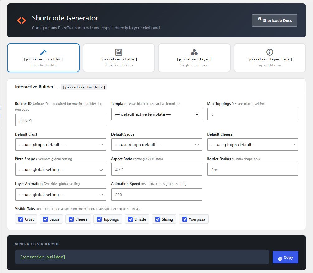Switch to the [pizzatier_builder] Interactive builder tab

pos(43,58)
